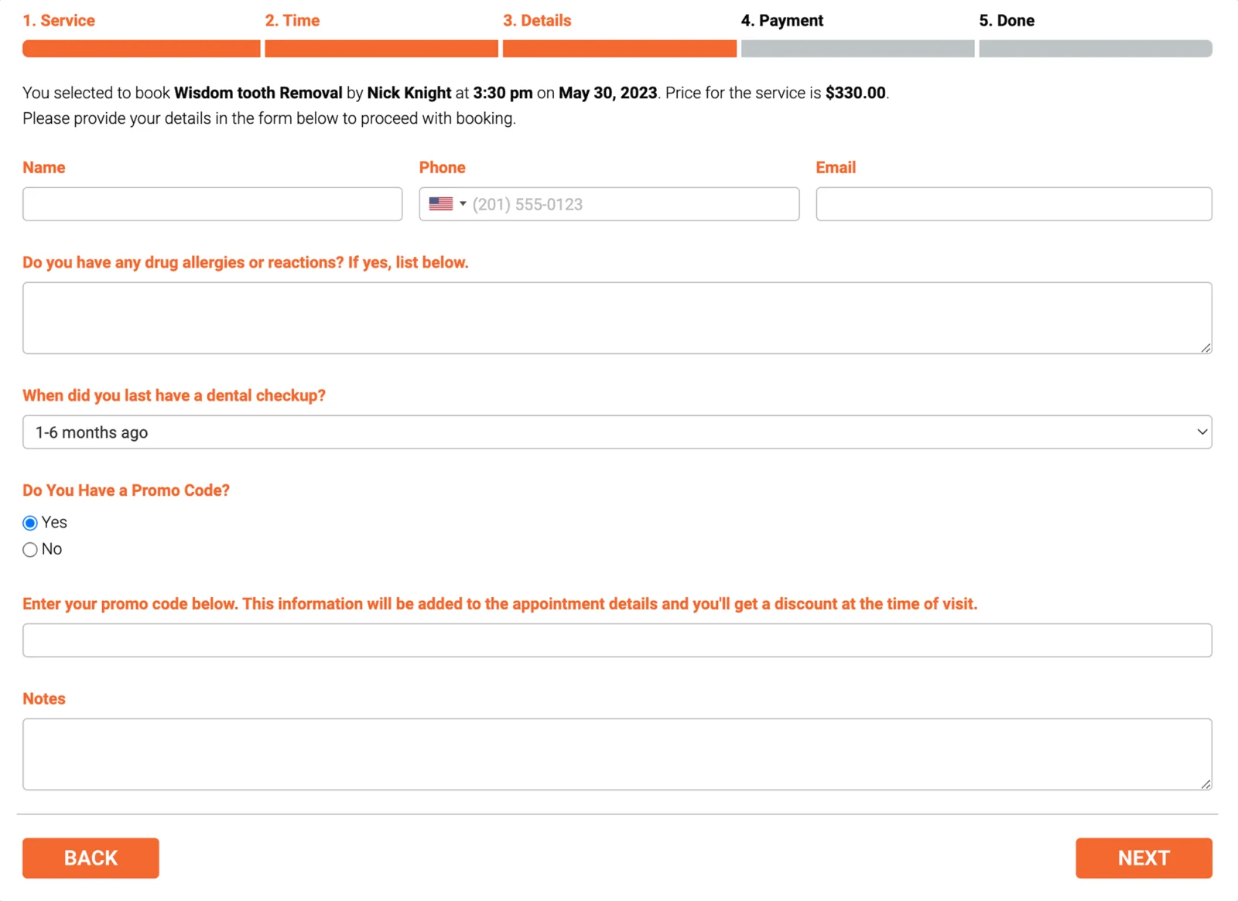
Task: Click the "Do You Have a Promo Code?" label
Action: tap(126, 490)
